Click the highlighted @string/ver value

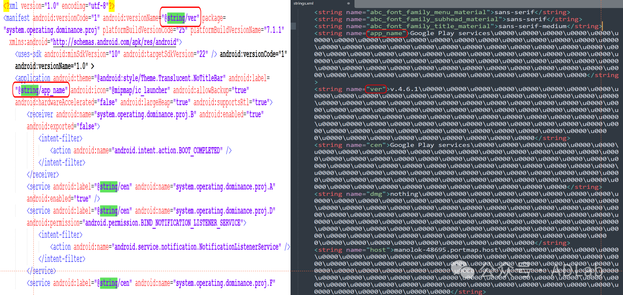coord(181,18)
